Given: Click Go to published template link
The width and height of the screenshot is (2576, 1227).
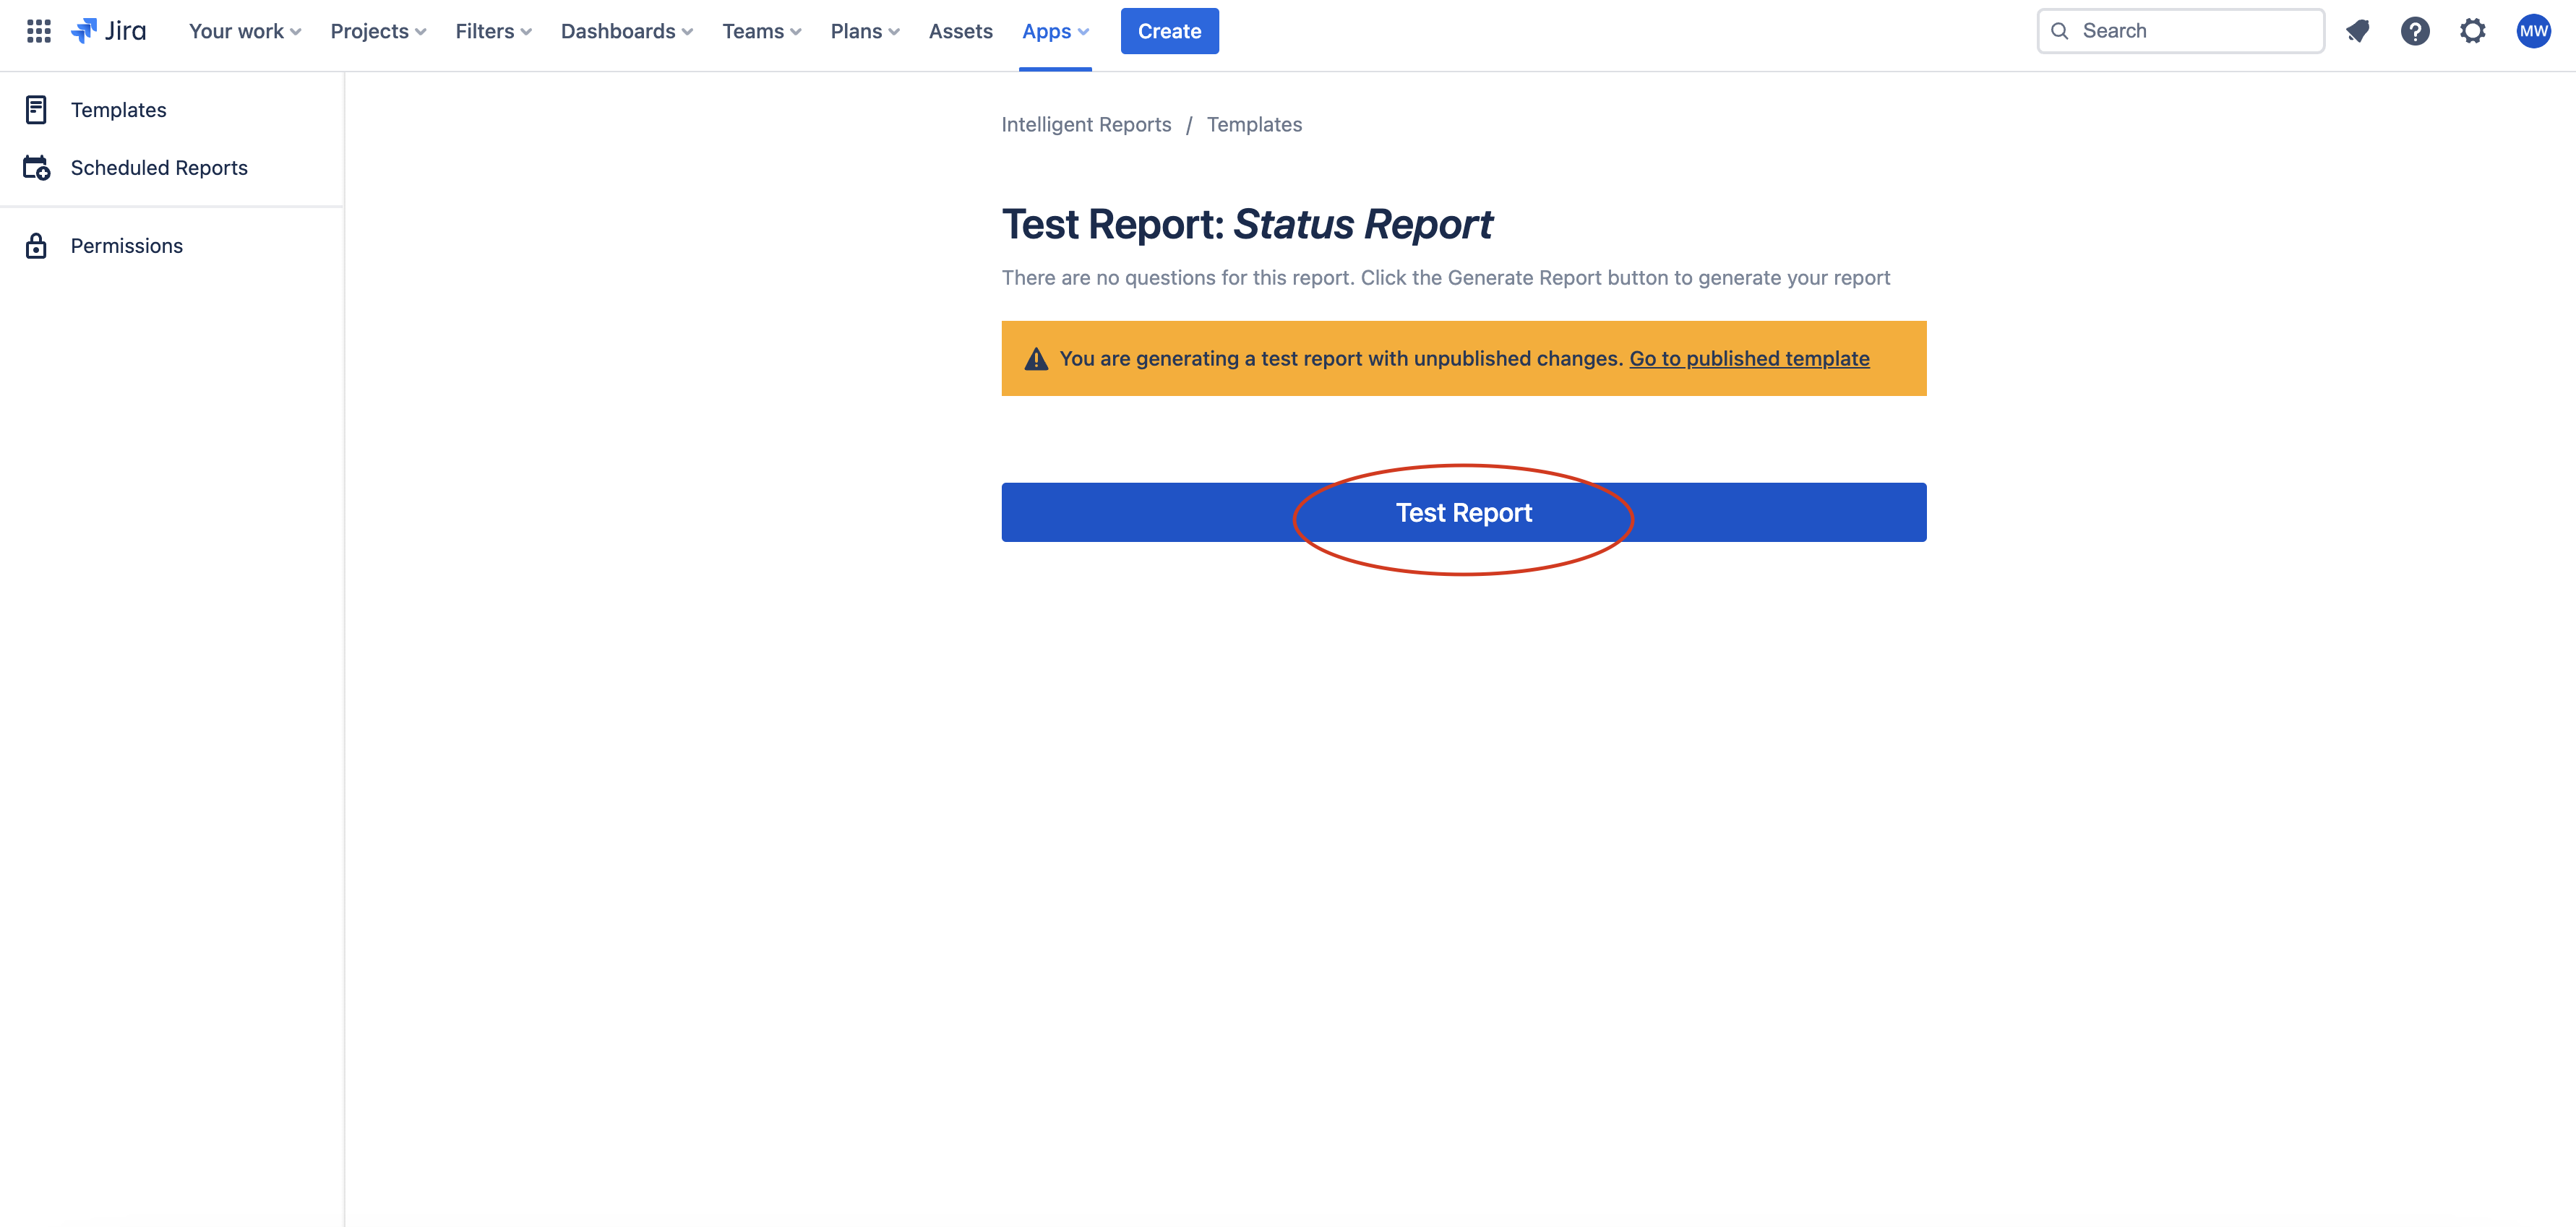Looking at the screenshot, I should pyautogui.click(x=1750, y=358).
